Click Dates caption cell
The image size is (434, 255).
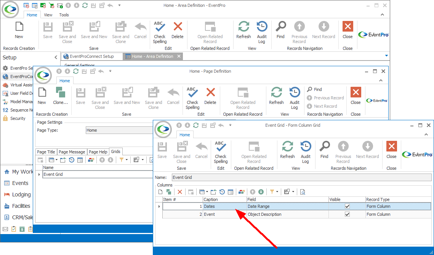tap(225, 206)
